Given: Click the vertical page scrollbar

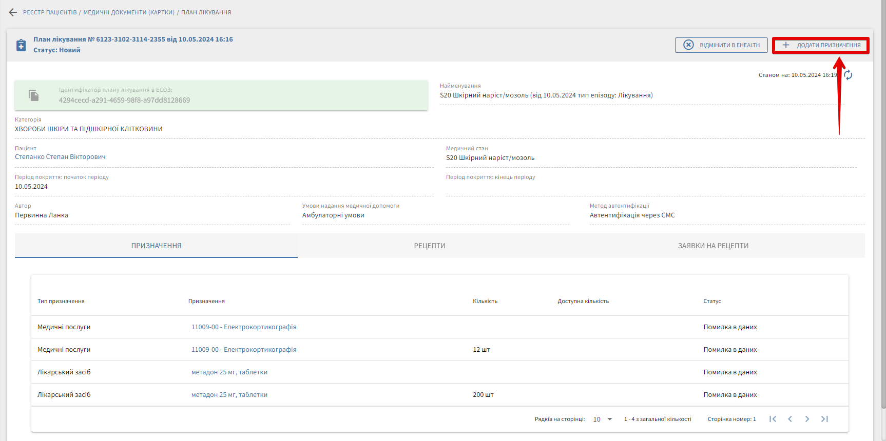Looking at the screenshot, I should click(883, 205).
